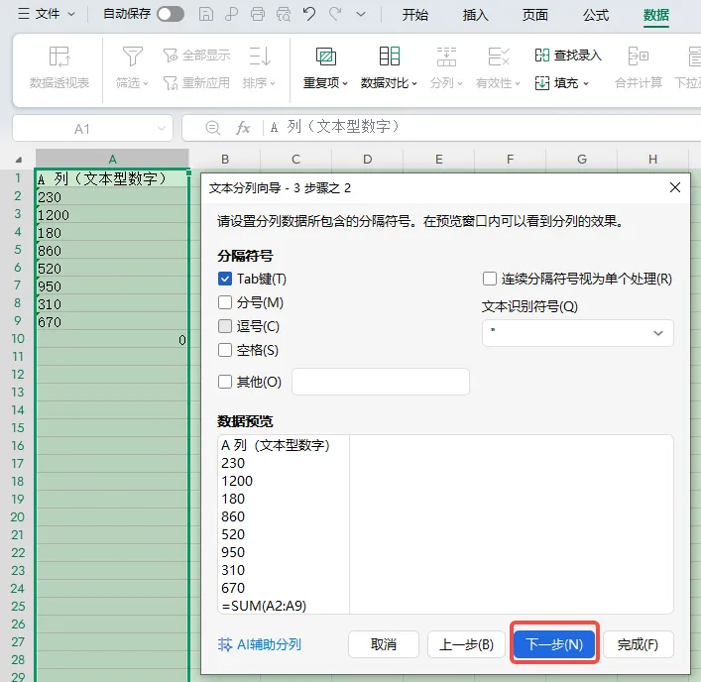Click the 有效性 validation icon

click(x=499, y=57)
